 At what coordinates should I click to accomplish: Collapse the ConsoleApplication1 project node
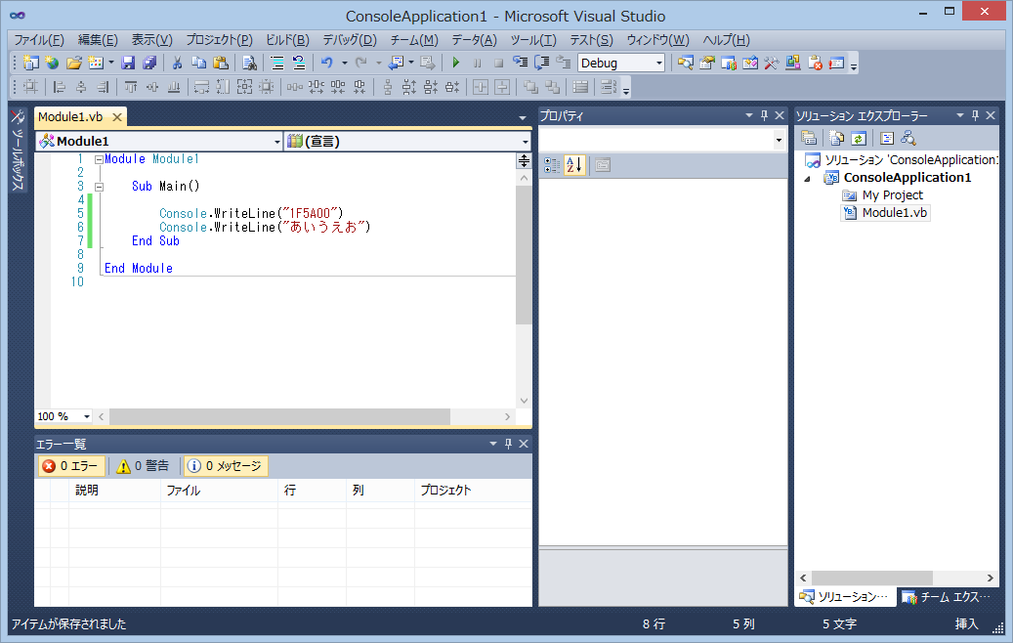click(807, 178)
